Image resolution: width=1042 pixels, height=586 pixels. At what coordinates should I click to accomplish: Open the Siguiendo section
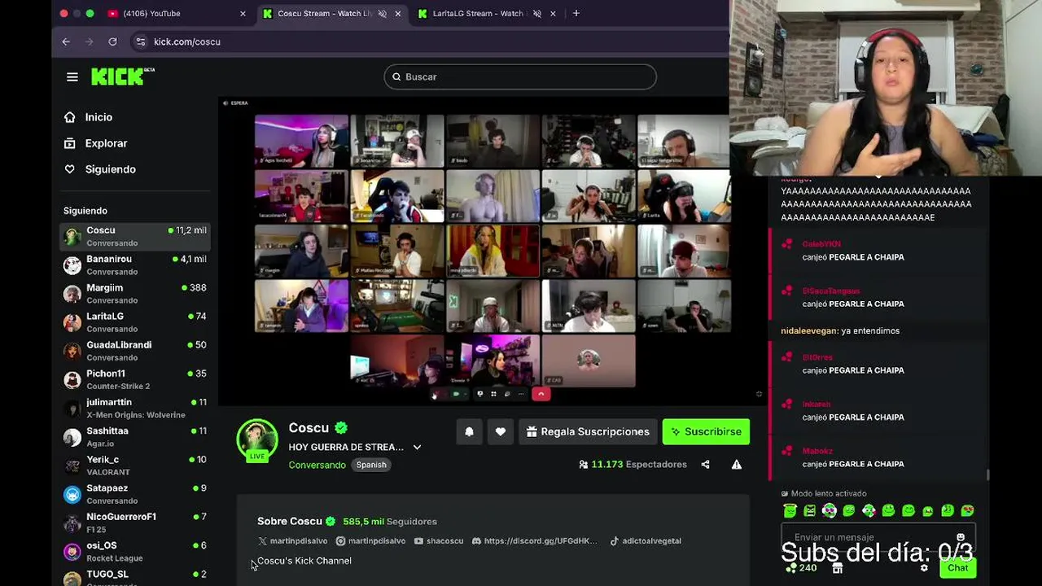pos(110,169)
